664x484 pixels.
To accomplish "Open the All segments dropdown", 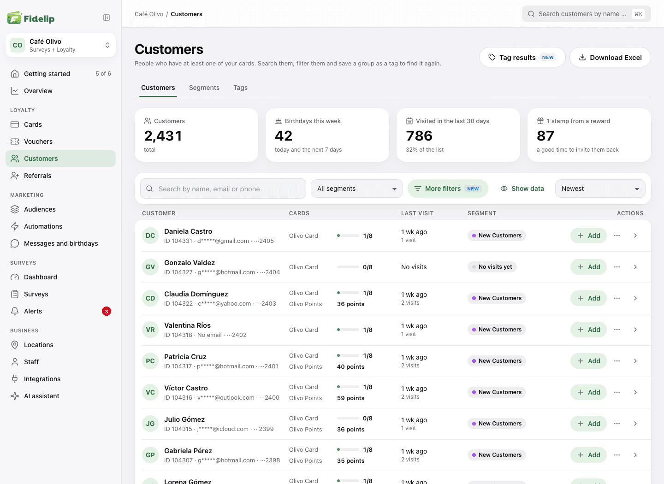I will [357, 189].
